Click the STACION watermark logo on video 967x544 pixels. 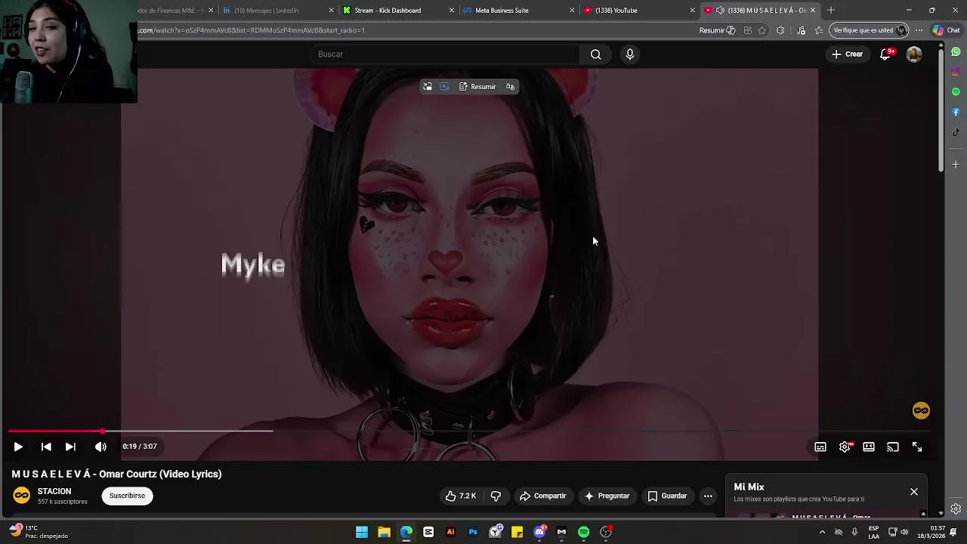(x=921, y=411)
